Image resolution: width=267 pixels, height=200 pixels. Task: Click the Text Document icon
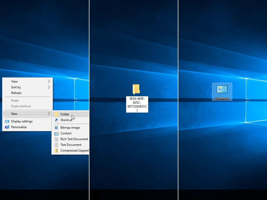(x=56, y=145)
